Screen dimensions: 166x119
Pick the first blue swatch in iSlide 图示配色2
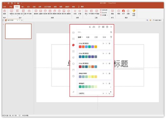[x=80, y=57]
